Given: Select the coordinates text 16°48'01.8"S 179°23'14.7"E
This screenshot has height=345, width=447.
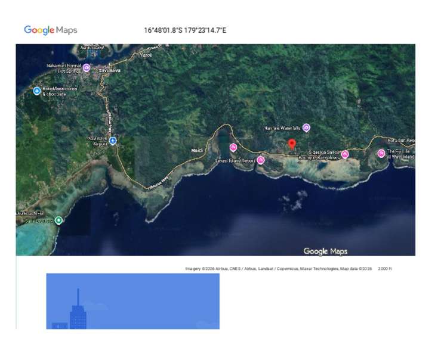Looking at the screenshot, I should point(185,30).
